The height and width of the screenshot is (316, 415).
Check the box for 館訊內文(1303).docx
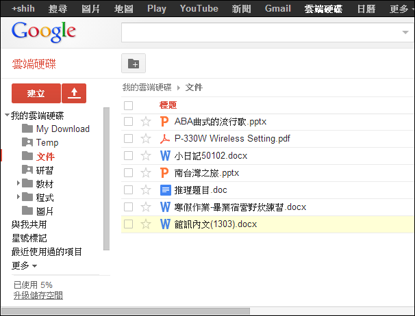click(x=128, y=224)
